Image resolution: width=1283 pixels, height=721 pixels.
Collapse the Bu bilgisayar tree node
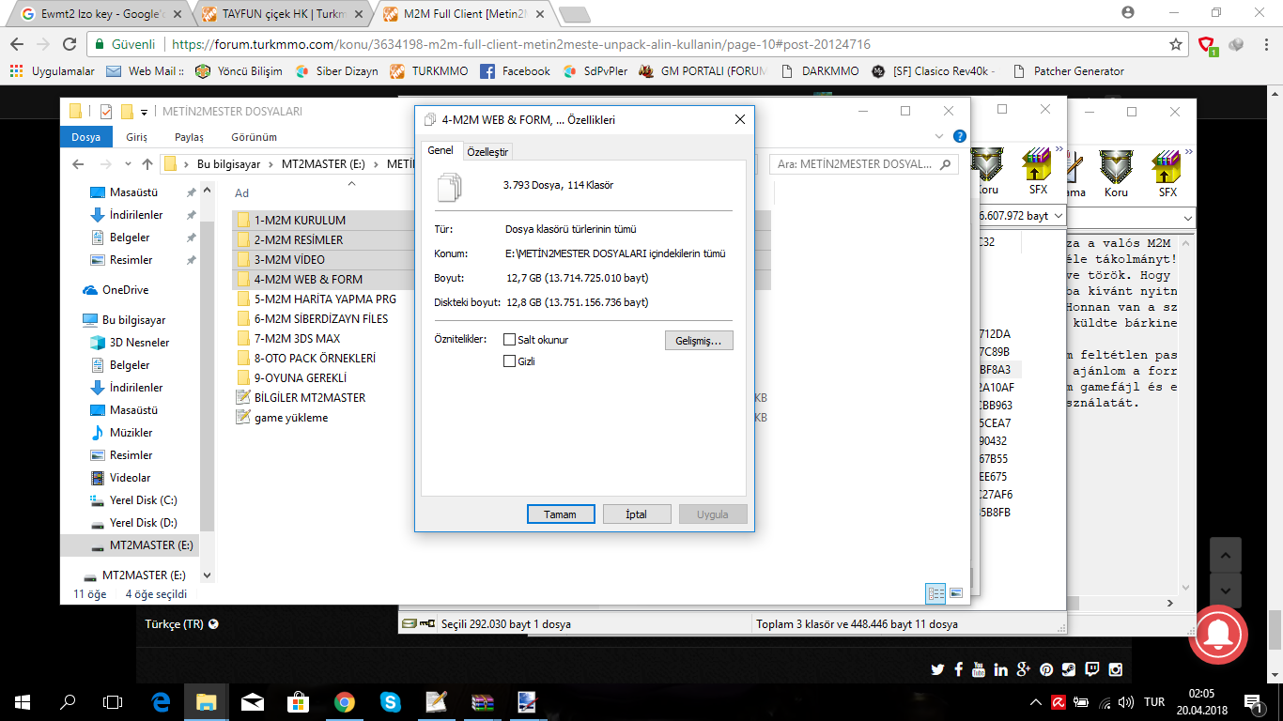click(75, 320)
